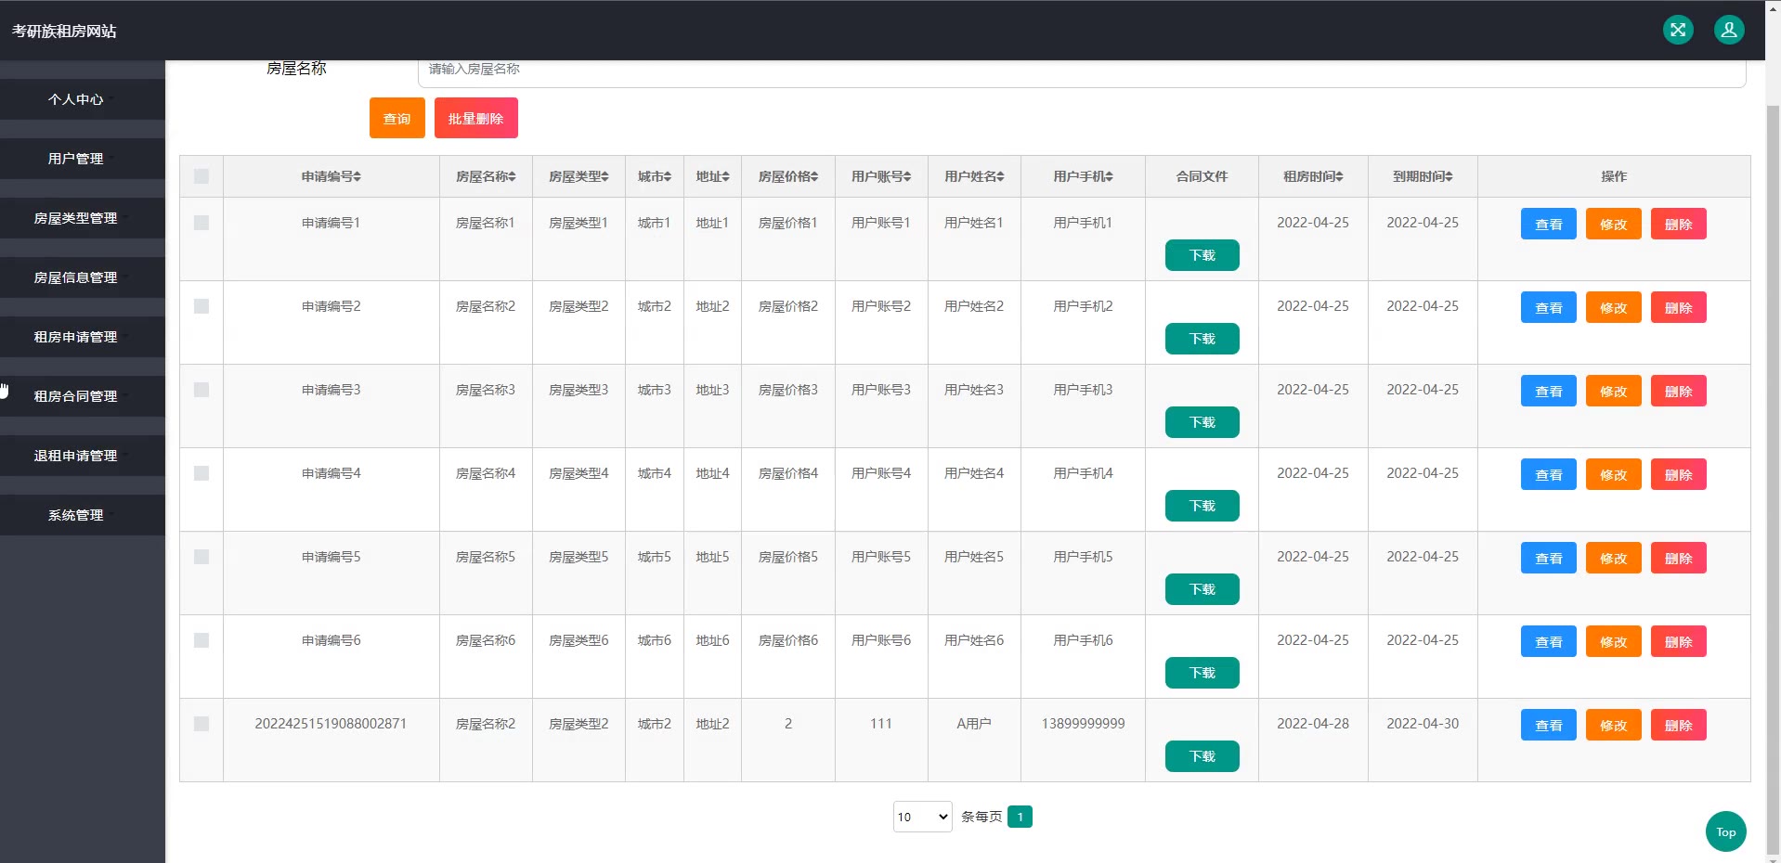Toggle the select-all checkbox in table header

click(201, 176)
